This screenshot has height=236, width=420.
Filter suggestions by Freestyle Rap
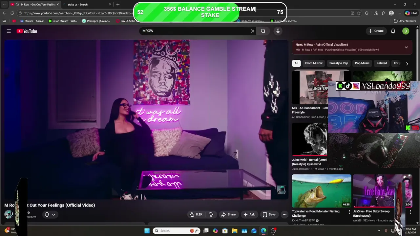(x=339, y=63)
